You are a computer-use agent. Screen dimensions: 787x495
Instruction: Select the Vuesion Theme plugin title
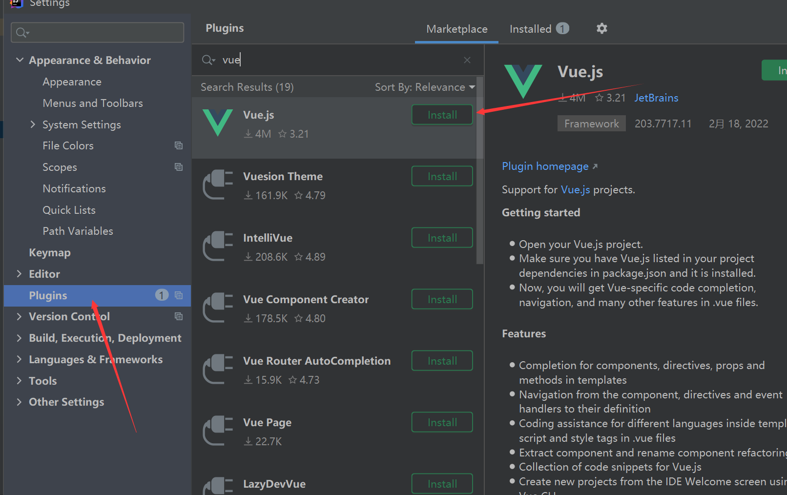coord(283,176)
